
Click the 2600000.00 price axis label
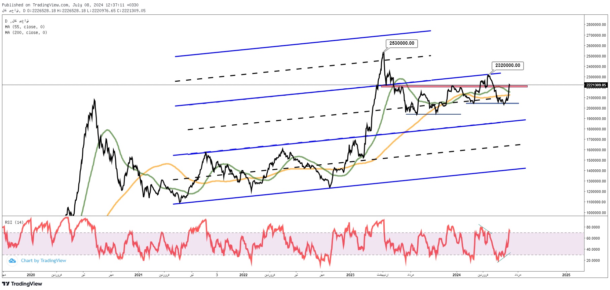click(596, 46)
